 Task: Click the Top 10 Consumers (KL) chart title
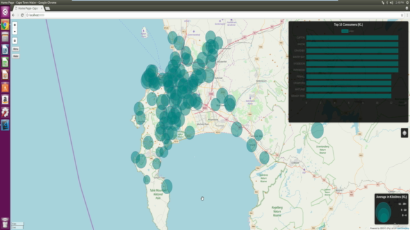pyautogui.click(x=348, y=24)
